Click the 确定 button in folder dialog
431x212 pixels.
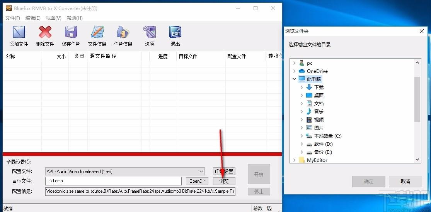(369, 182)
